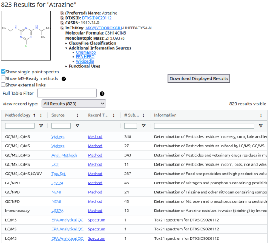The width and height of the screenshot is (270, 246).
Task: Click Download Displayed Results button
Action: click(199, 78)
